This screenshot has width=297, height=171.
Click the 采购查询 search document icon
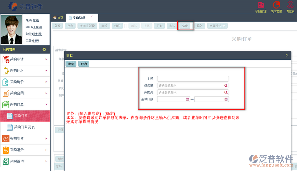(6, 161)
